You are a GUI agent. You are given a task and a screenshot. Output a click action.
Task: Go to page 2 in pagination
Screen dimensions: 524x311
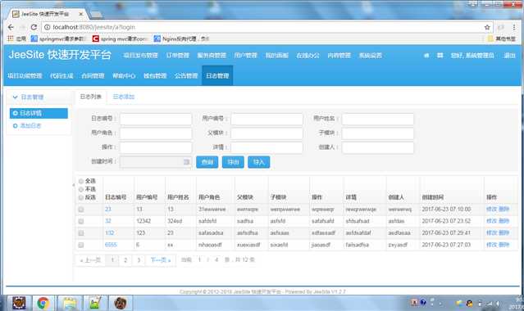click(x=125, y=260)
